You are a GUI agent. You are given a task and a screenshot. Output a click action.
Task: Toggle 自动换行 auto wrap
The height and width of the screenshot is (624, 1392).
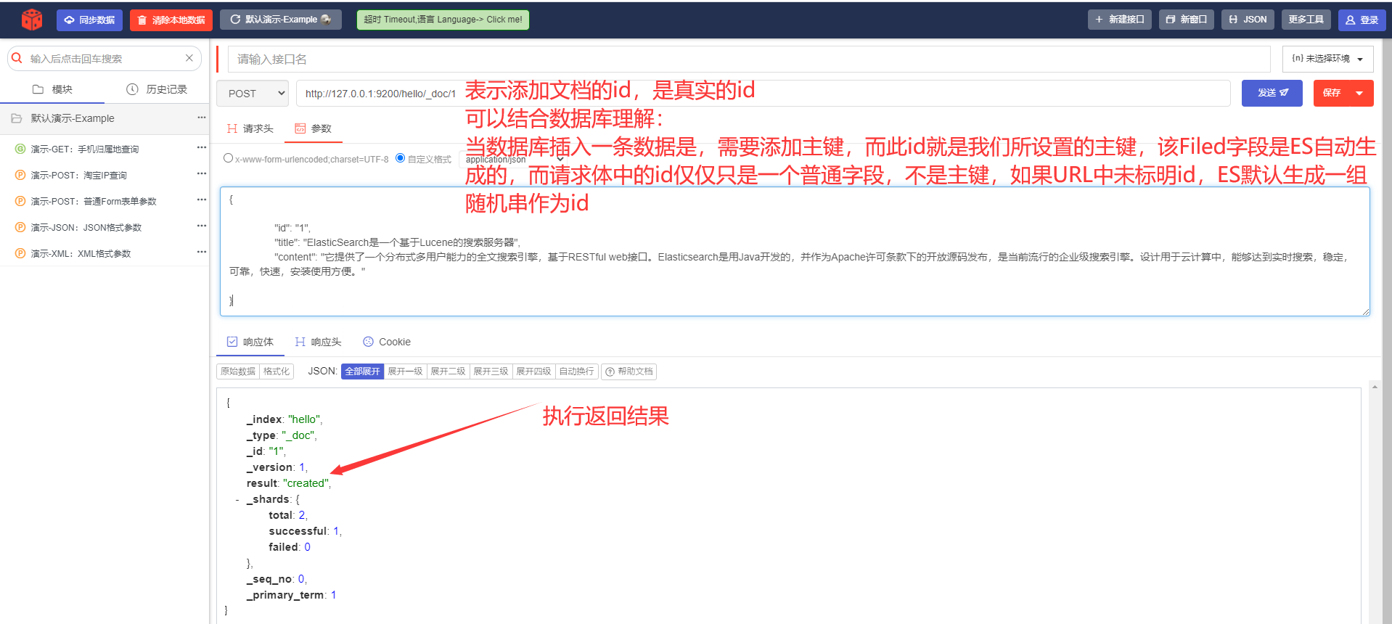576,371
